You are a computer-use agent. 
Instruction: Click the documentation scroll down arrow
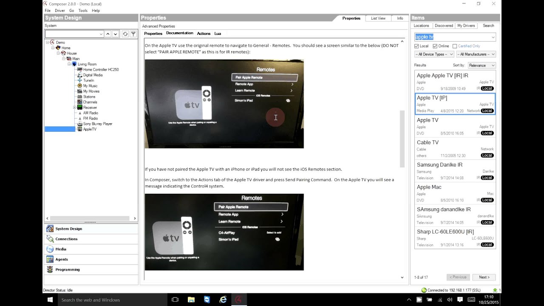click(x=402, y=278)
